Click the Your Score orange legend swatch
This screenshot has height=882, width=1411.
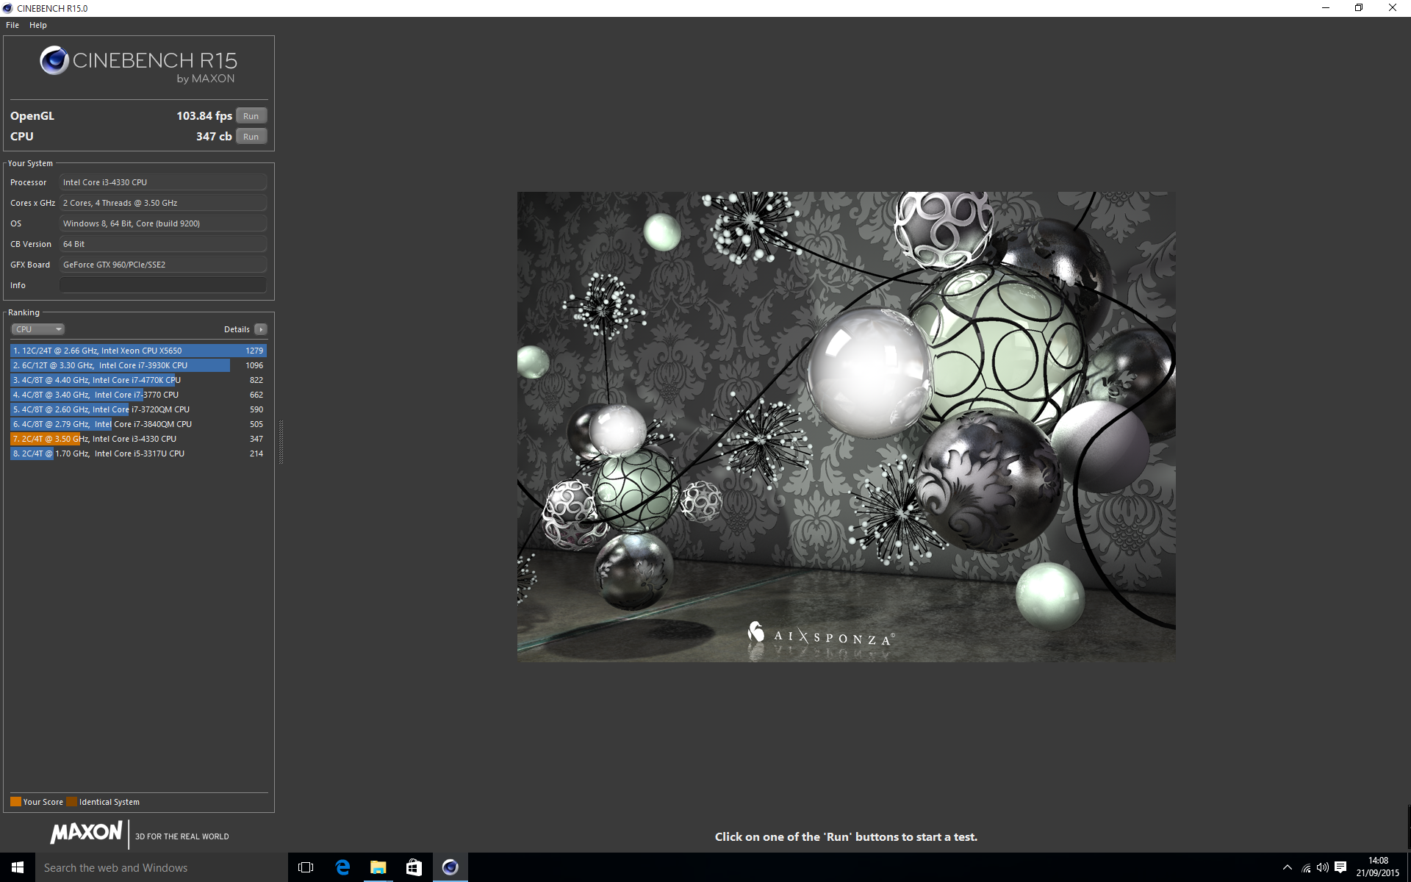coord(15,802)
